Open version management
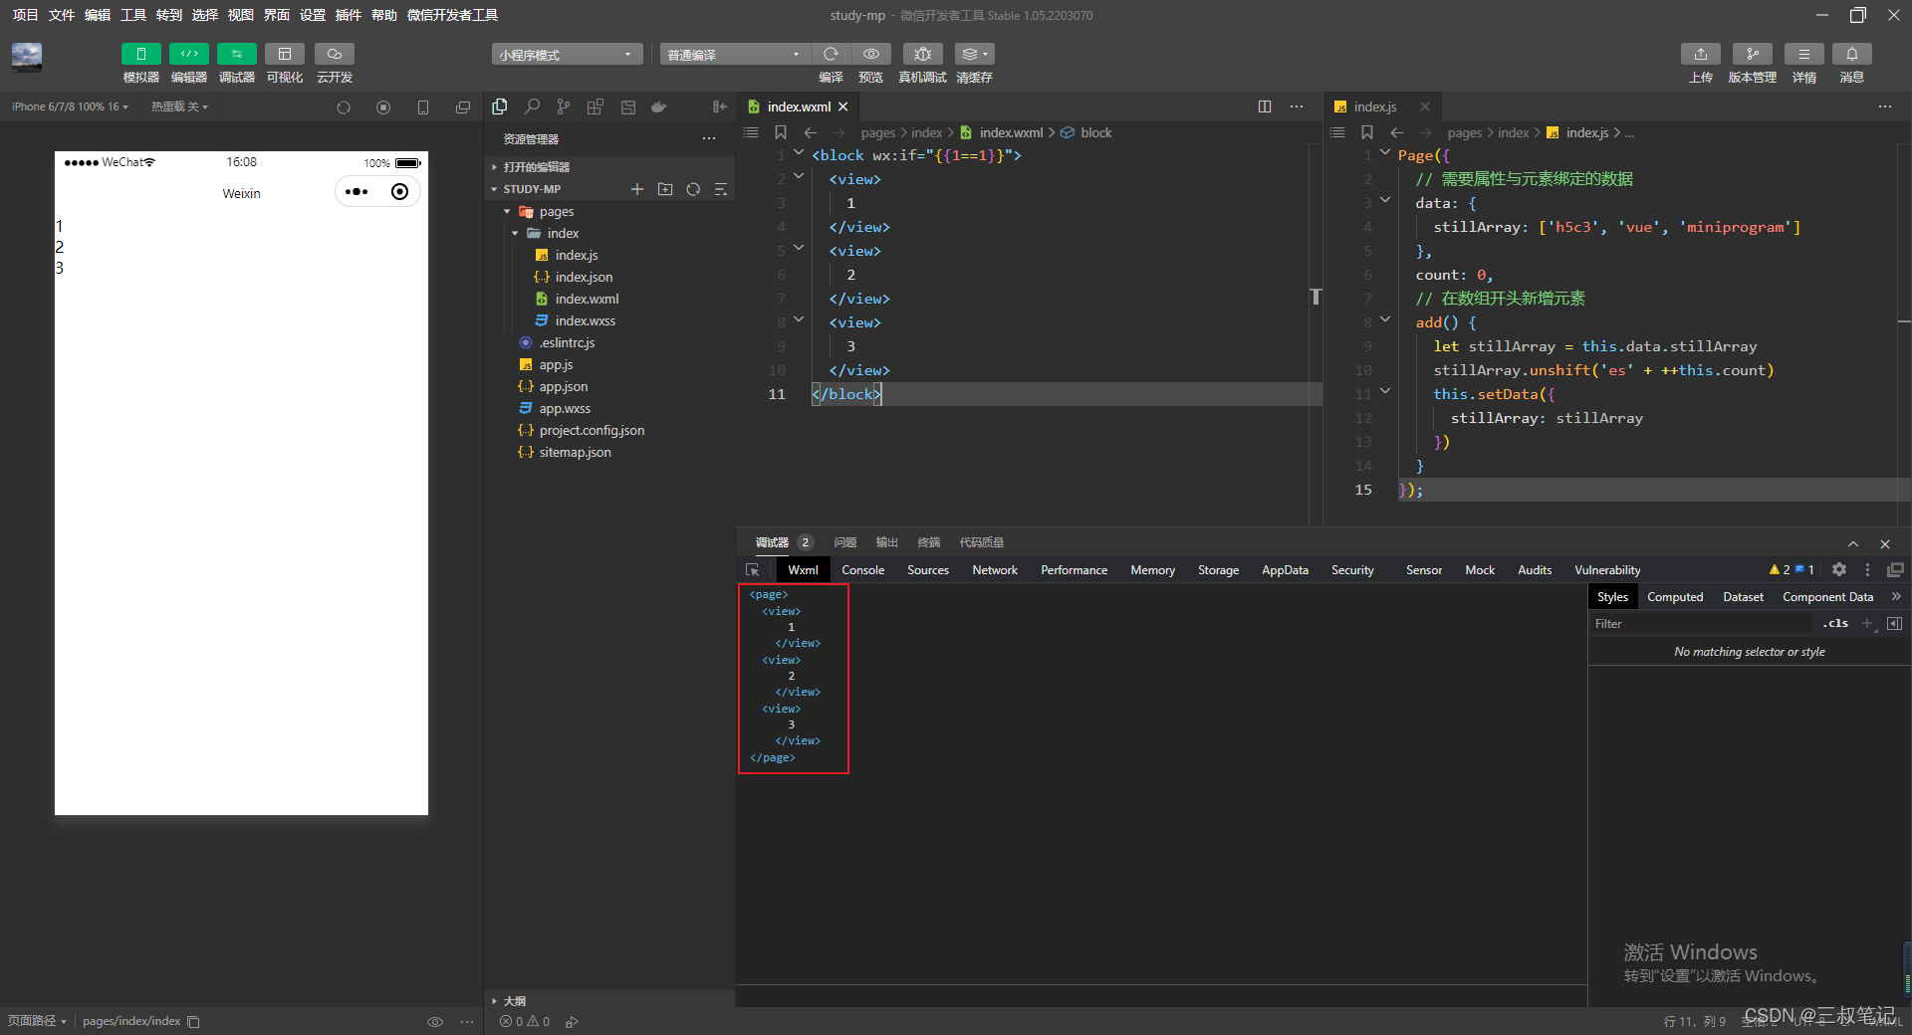 tap(1753, 54)
